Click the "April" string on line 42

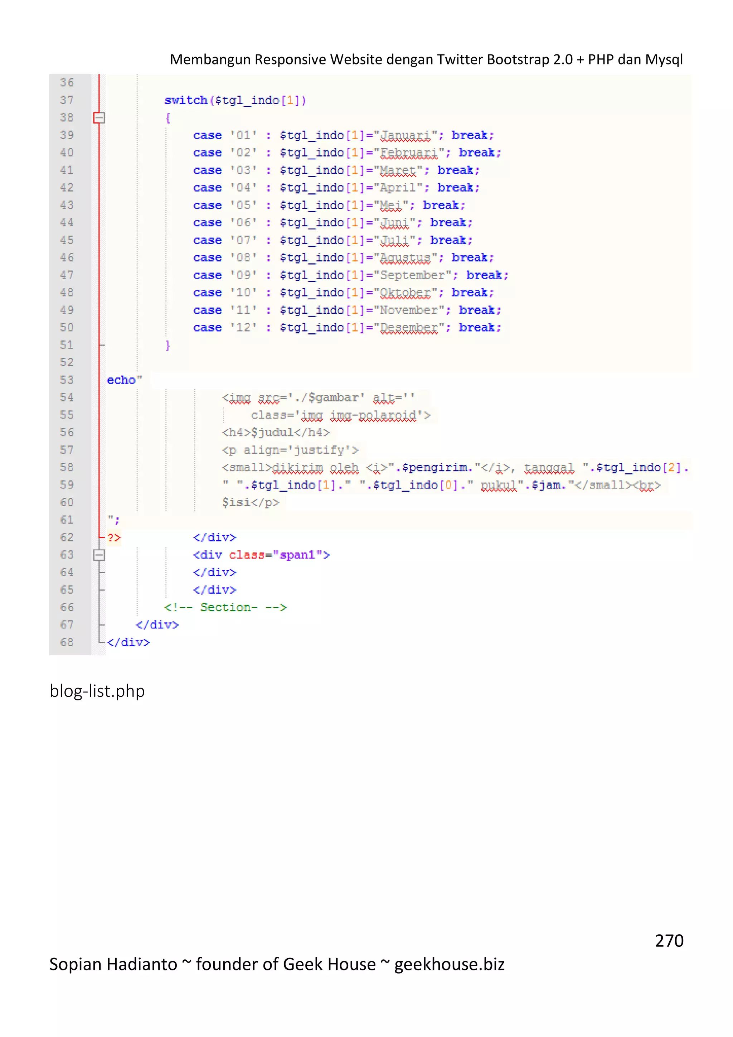[x=398, y=188]
